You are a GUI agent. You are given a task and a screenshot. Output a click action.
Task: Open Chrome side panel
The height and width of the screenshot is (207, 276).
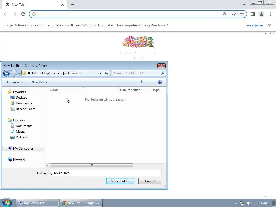253,14
